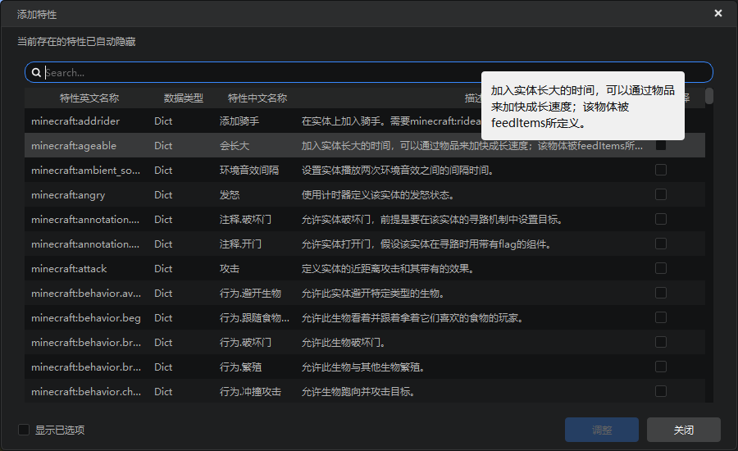Check the 注释.开门 row checkbox
738x451 pixels.
click(x=661, y=244)
